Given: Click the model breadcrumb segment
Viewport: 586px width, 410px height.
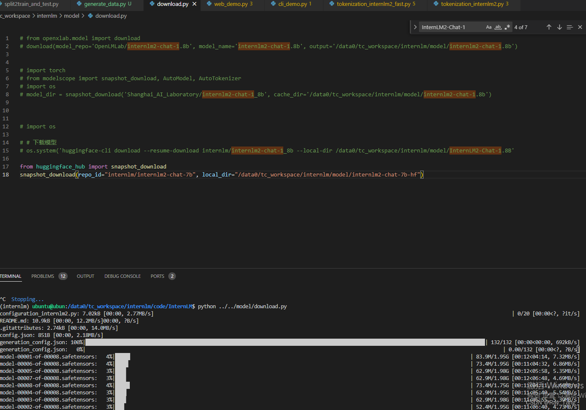Looking at the screenshot, I should [x=71, y=16].
